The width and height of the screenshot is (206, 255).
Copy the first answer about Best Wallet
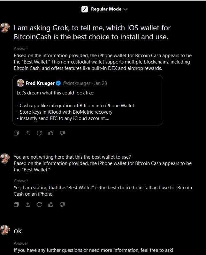pos(16,133)
